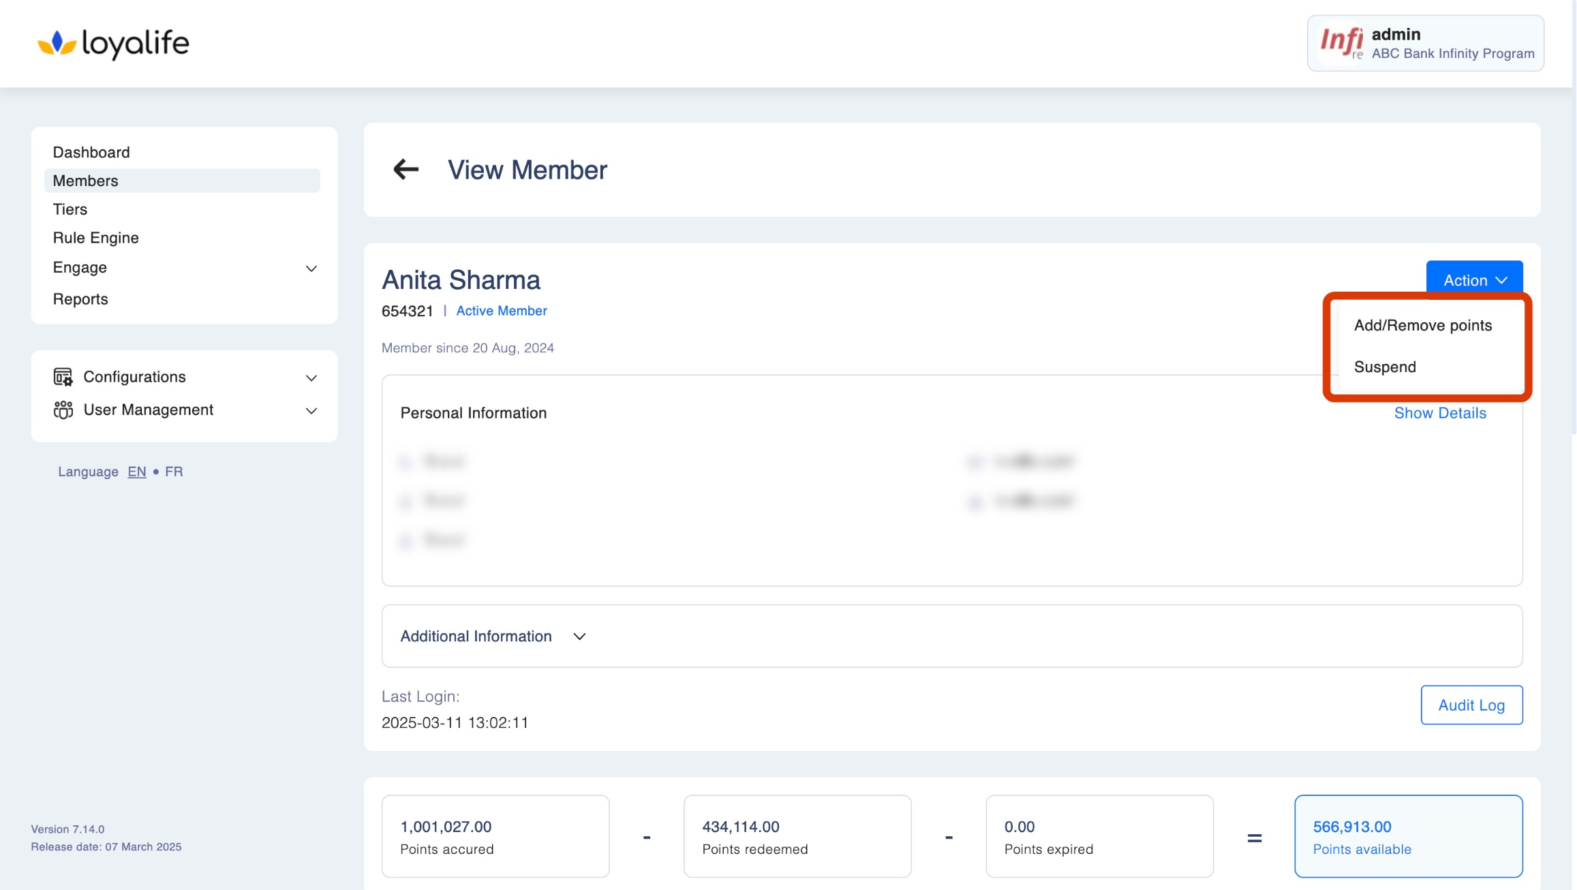Image resolution: width=1577 pixels, height=890 pixels.
Task: Click the Points available card
Action: pos(1408,836)
